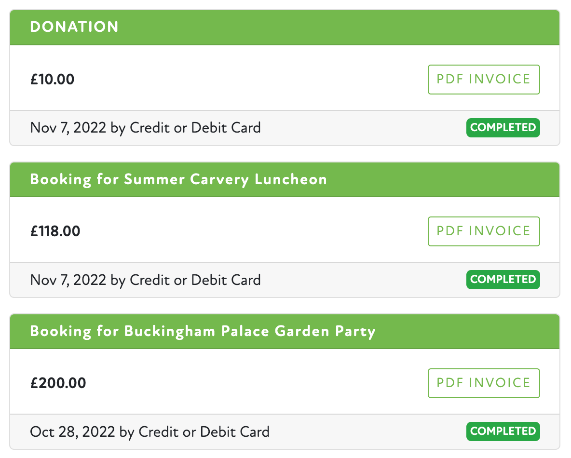Click "Credit or Debit Card" under the £200.00 payment
This screenshot has height=458, width=571.
204,431
